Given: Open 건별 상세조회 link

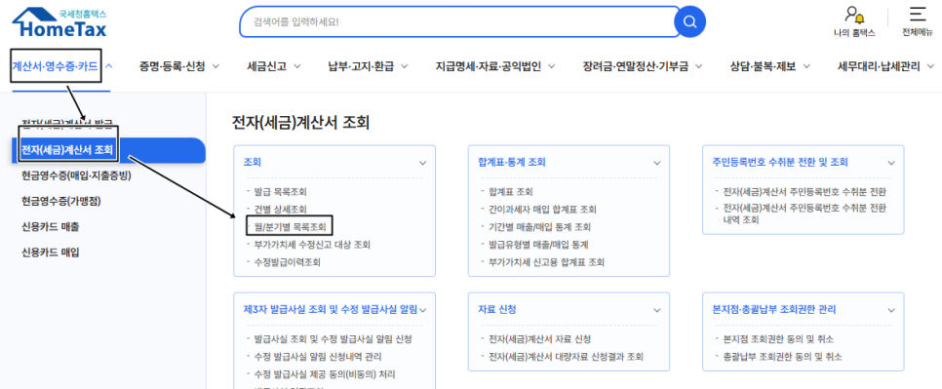Looking at the screenshot, I should click(281, 210).
